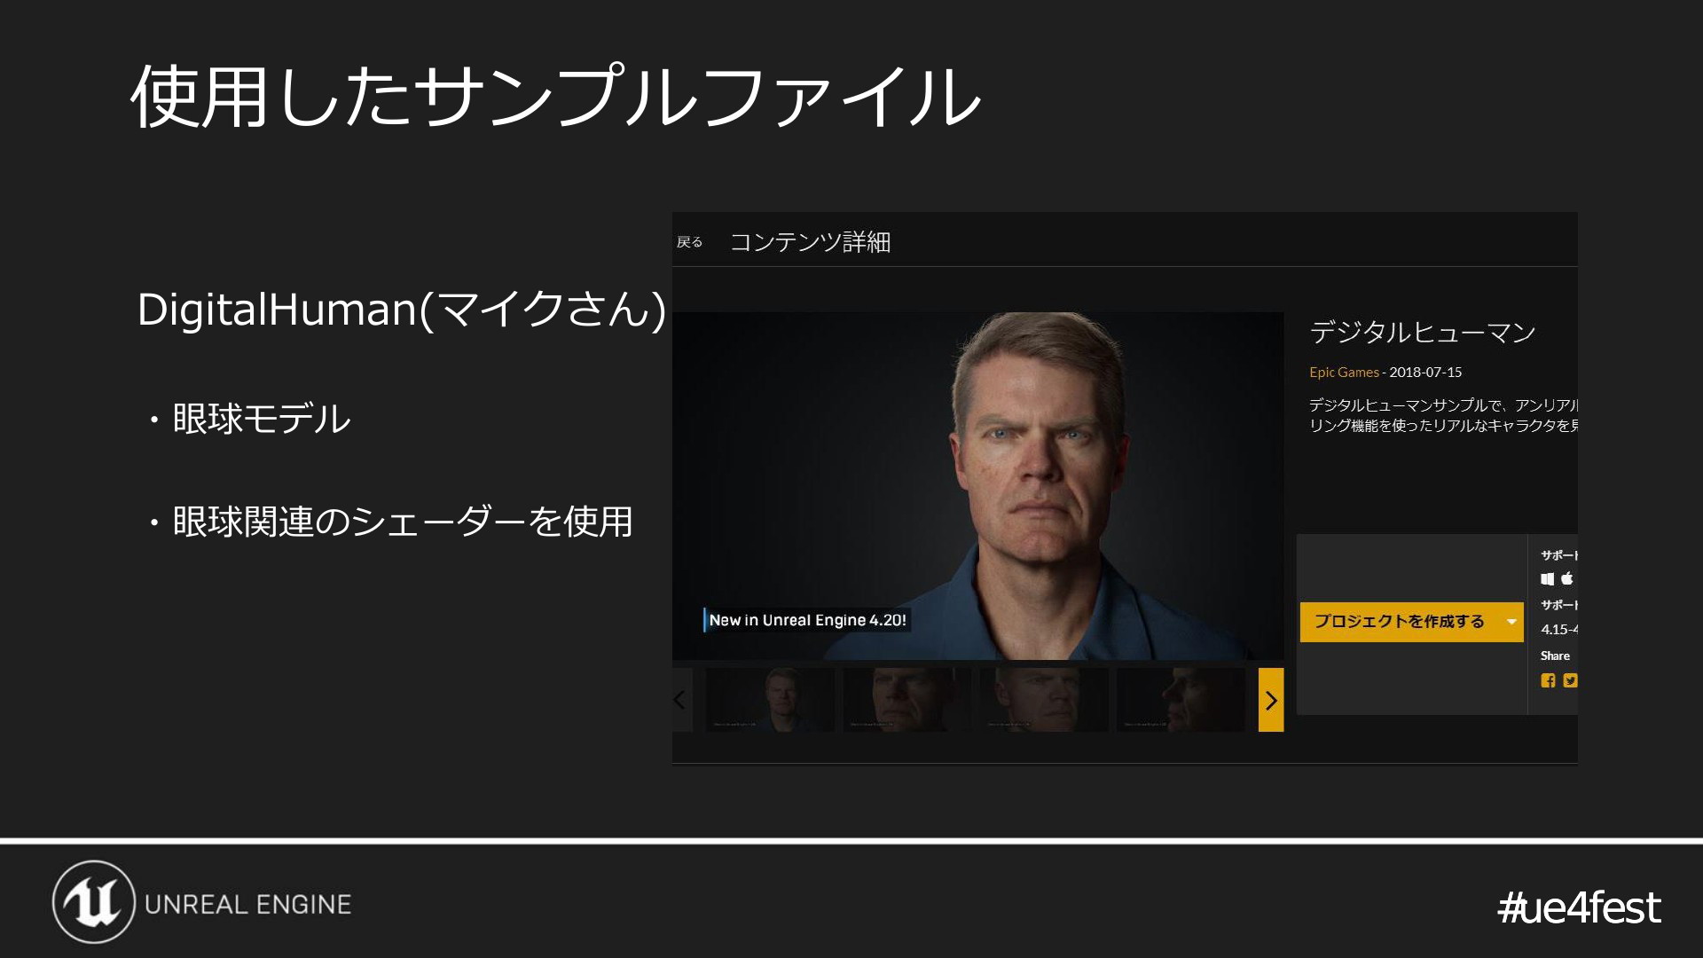Screen dimensions: 1703x958
Task: Click the Apple platform icon
Action: coord(1567,578)
